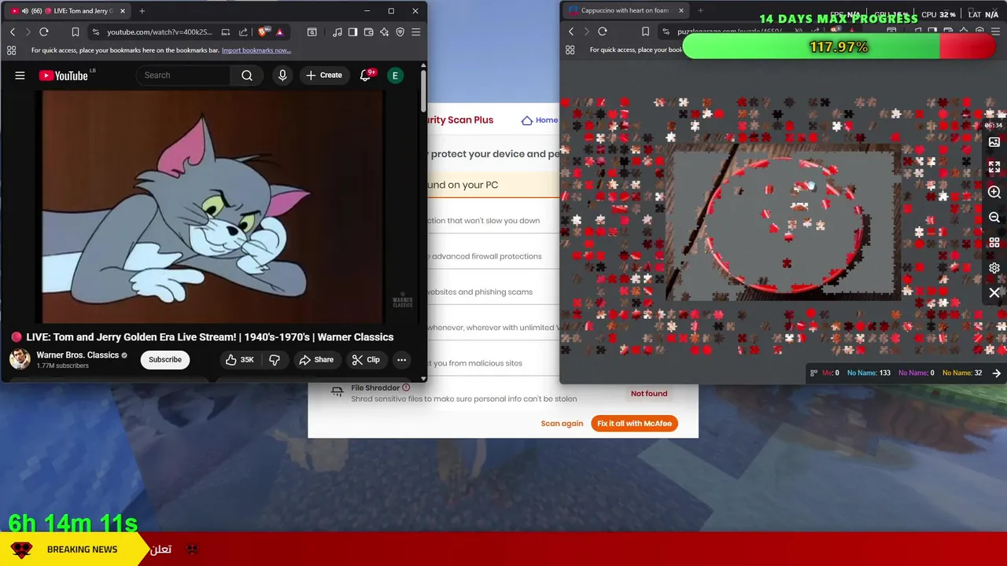Open Brave Shields lion icon in YouTube window
This screenshot has width=1007, height=566.
264,32
